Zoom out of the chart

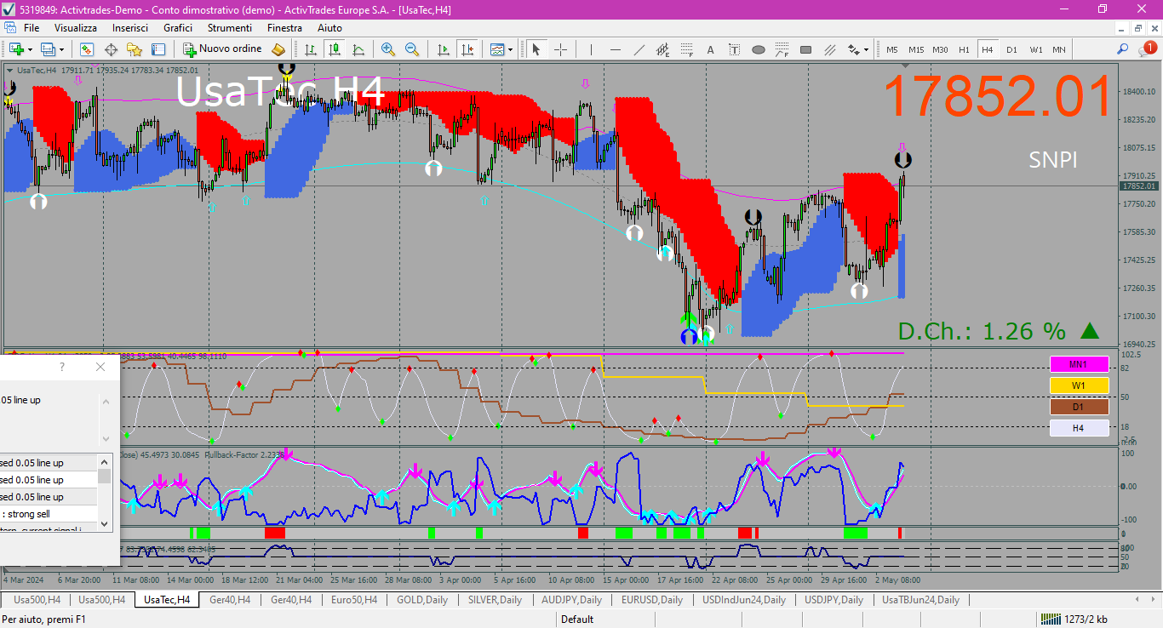pos(412,49)
